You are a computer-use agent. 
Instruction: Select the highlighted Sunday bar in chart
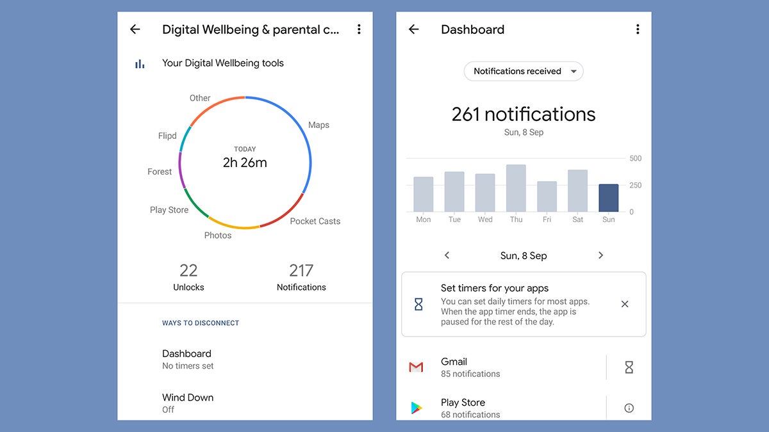tap(608, 198)
